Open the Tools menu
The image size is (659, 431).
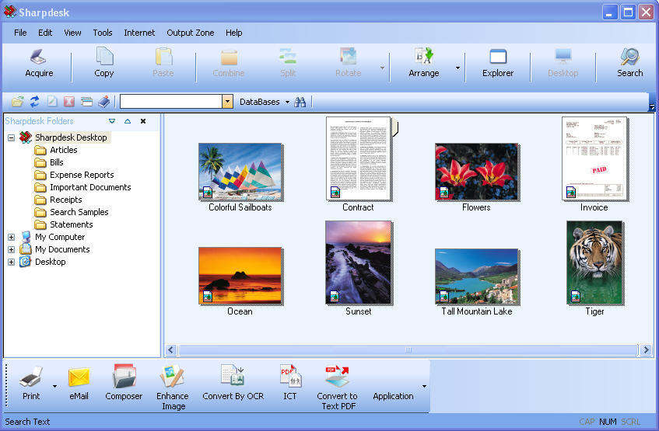pos(103,33)
